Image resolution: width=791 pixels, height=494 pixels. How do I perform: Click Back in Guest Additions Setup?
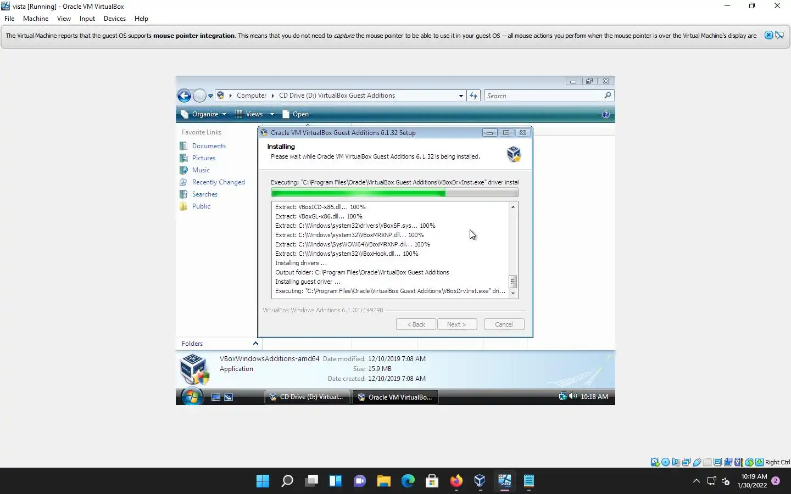[416, 324]
